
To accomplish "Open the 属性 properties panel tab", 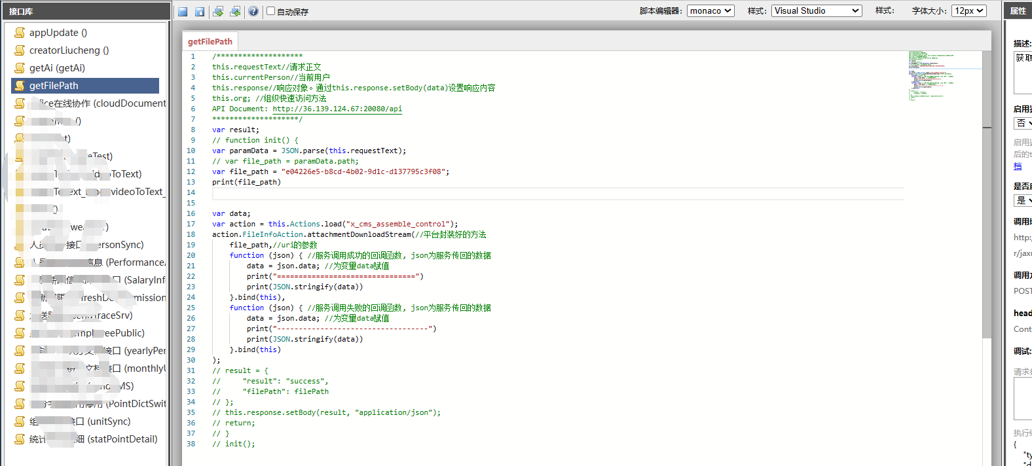I will pos(1018,11).
